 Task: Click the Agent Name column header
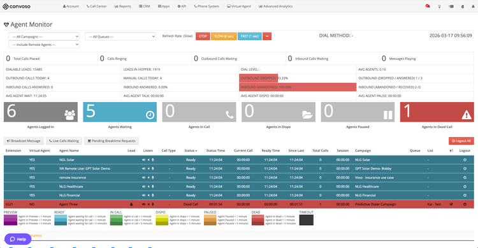pyautogui.click(x=69, y=150)
